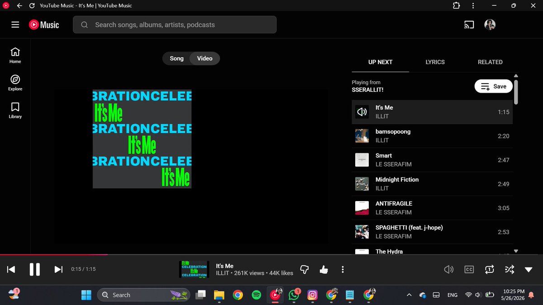Open Home in the sidebar

coord(15,55)
